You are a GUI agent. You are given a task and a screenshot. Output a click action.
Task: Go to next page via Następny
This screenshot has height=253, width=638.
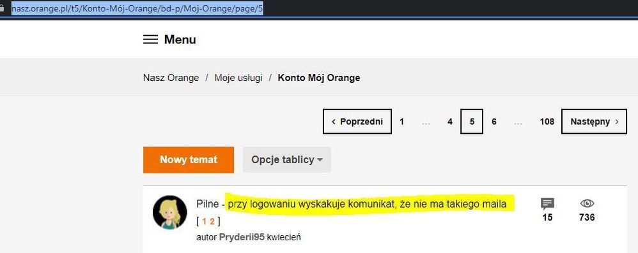[x=594, y=121]
